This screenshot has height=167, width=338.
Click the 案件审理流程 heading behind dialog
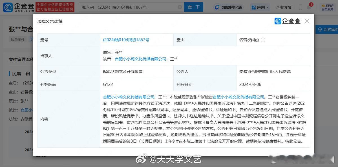pyautogui.click(x=21, y=60)
